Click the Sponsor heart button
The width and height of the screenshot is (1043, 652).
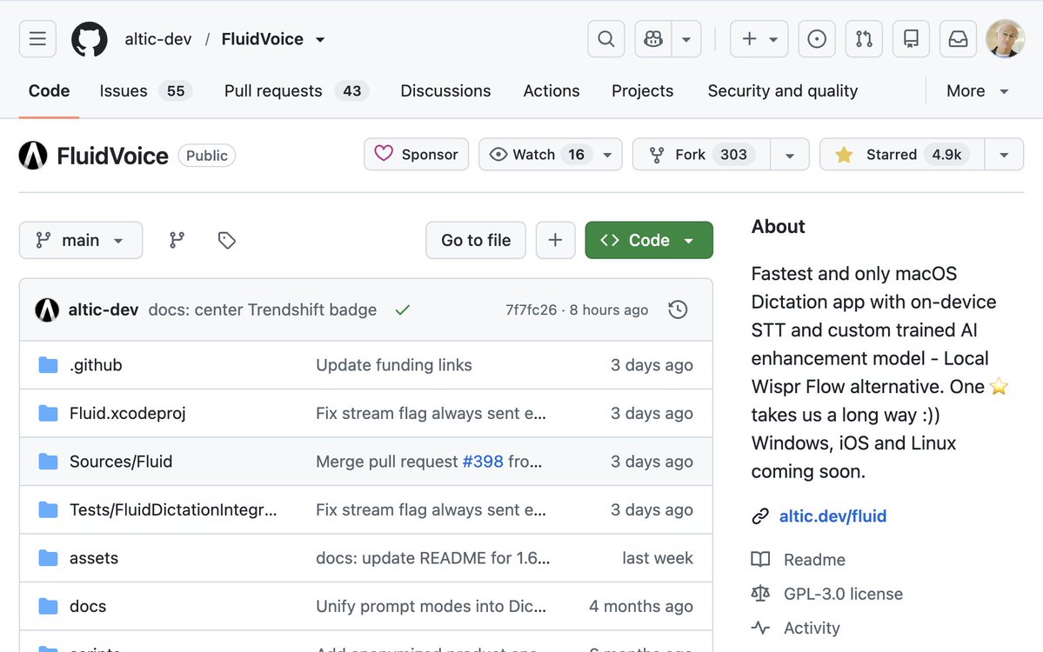(x=417, y=154)
